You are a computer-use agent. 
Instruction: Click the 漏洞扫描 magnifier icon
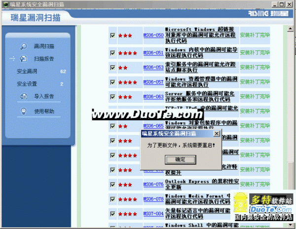click(24, 46)
